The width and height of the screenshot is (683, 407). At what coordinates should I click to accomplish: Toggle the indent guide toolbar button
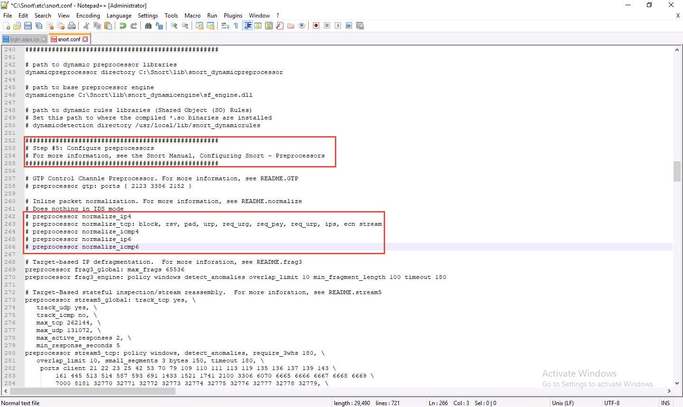pos(247,26)
